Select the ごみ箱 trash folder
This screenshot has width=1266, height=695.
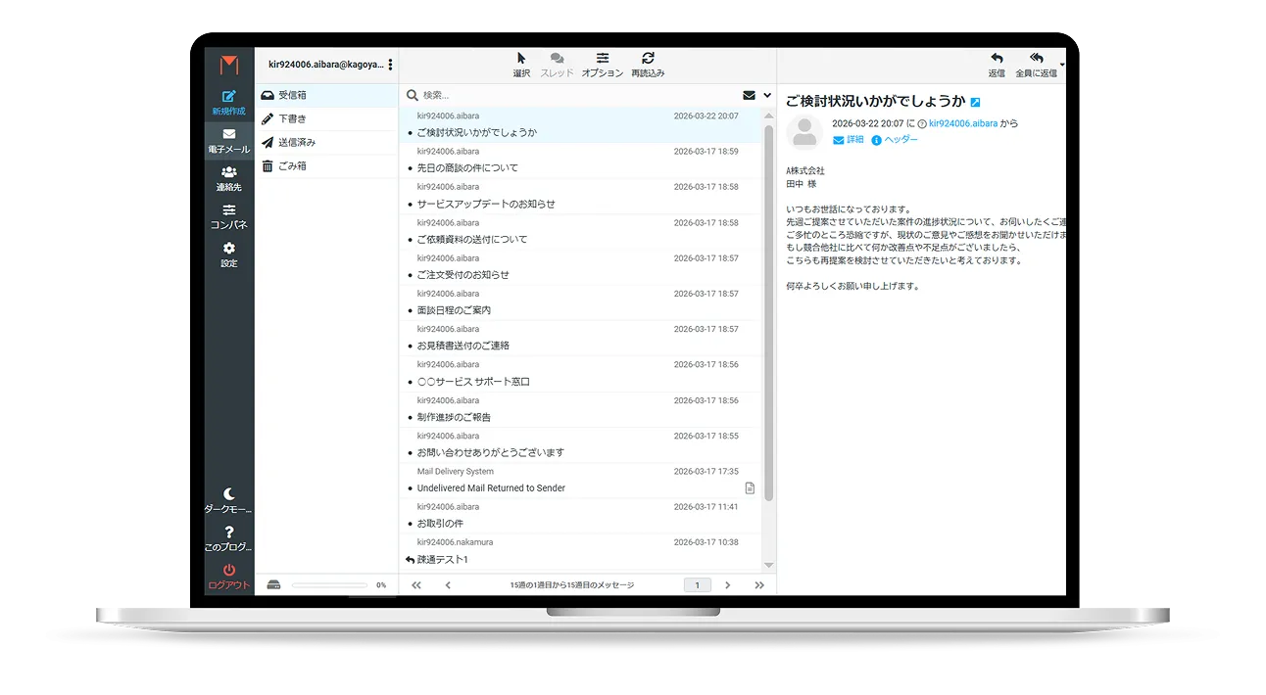pos(326,165)
